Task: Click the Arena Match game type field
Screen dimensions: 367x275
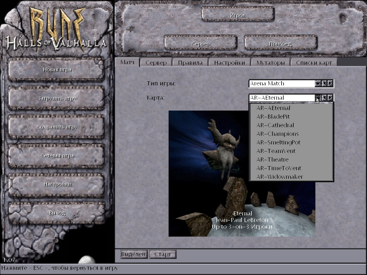Action: tap(282, 83)
